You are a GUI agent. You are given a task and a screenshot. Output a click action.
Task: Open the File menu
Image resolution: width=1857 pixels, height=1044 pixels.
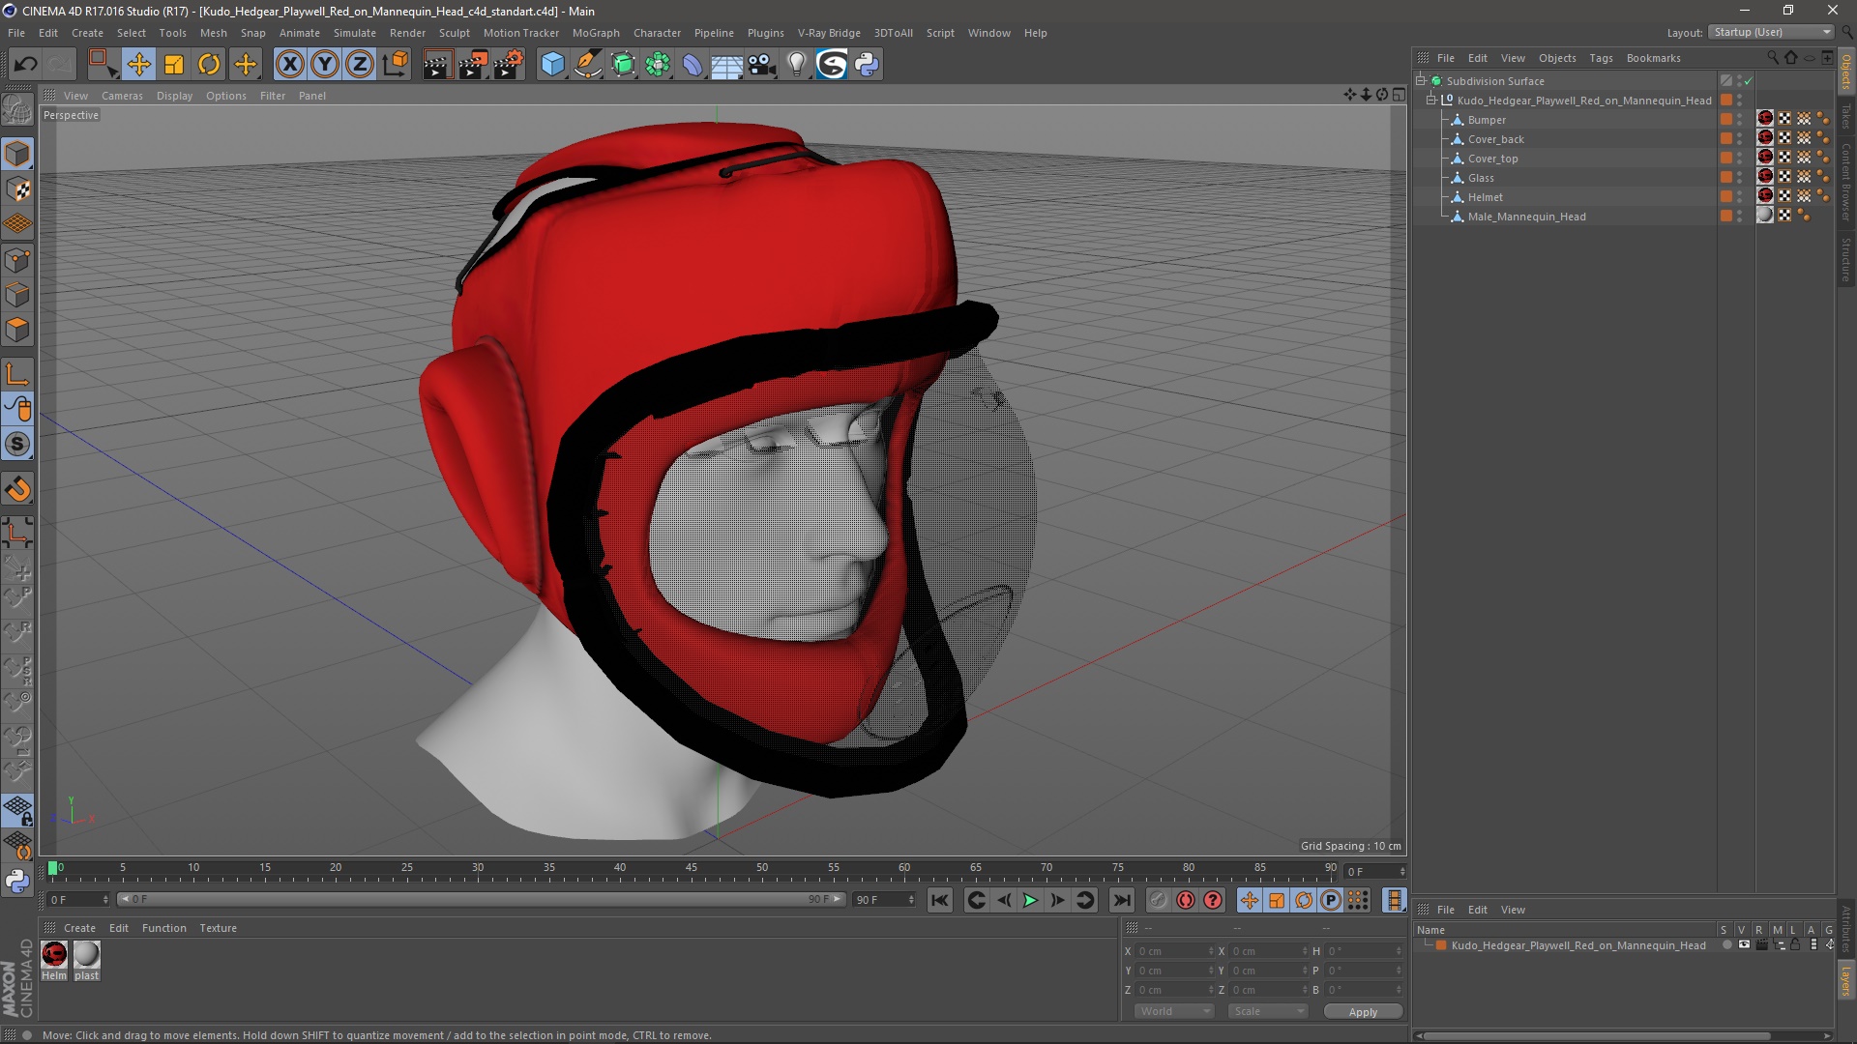(16, 33)
